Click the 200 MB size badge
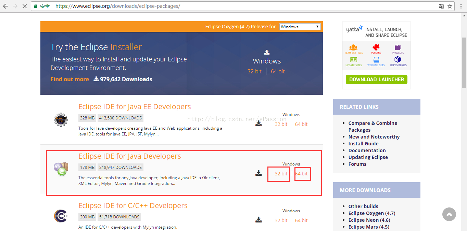The height and width of the screenshot is (231, 467). pyautogui.click(x=87, y=217)
